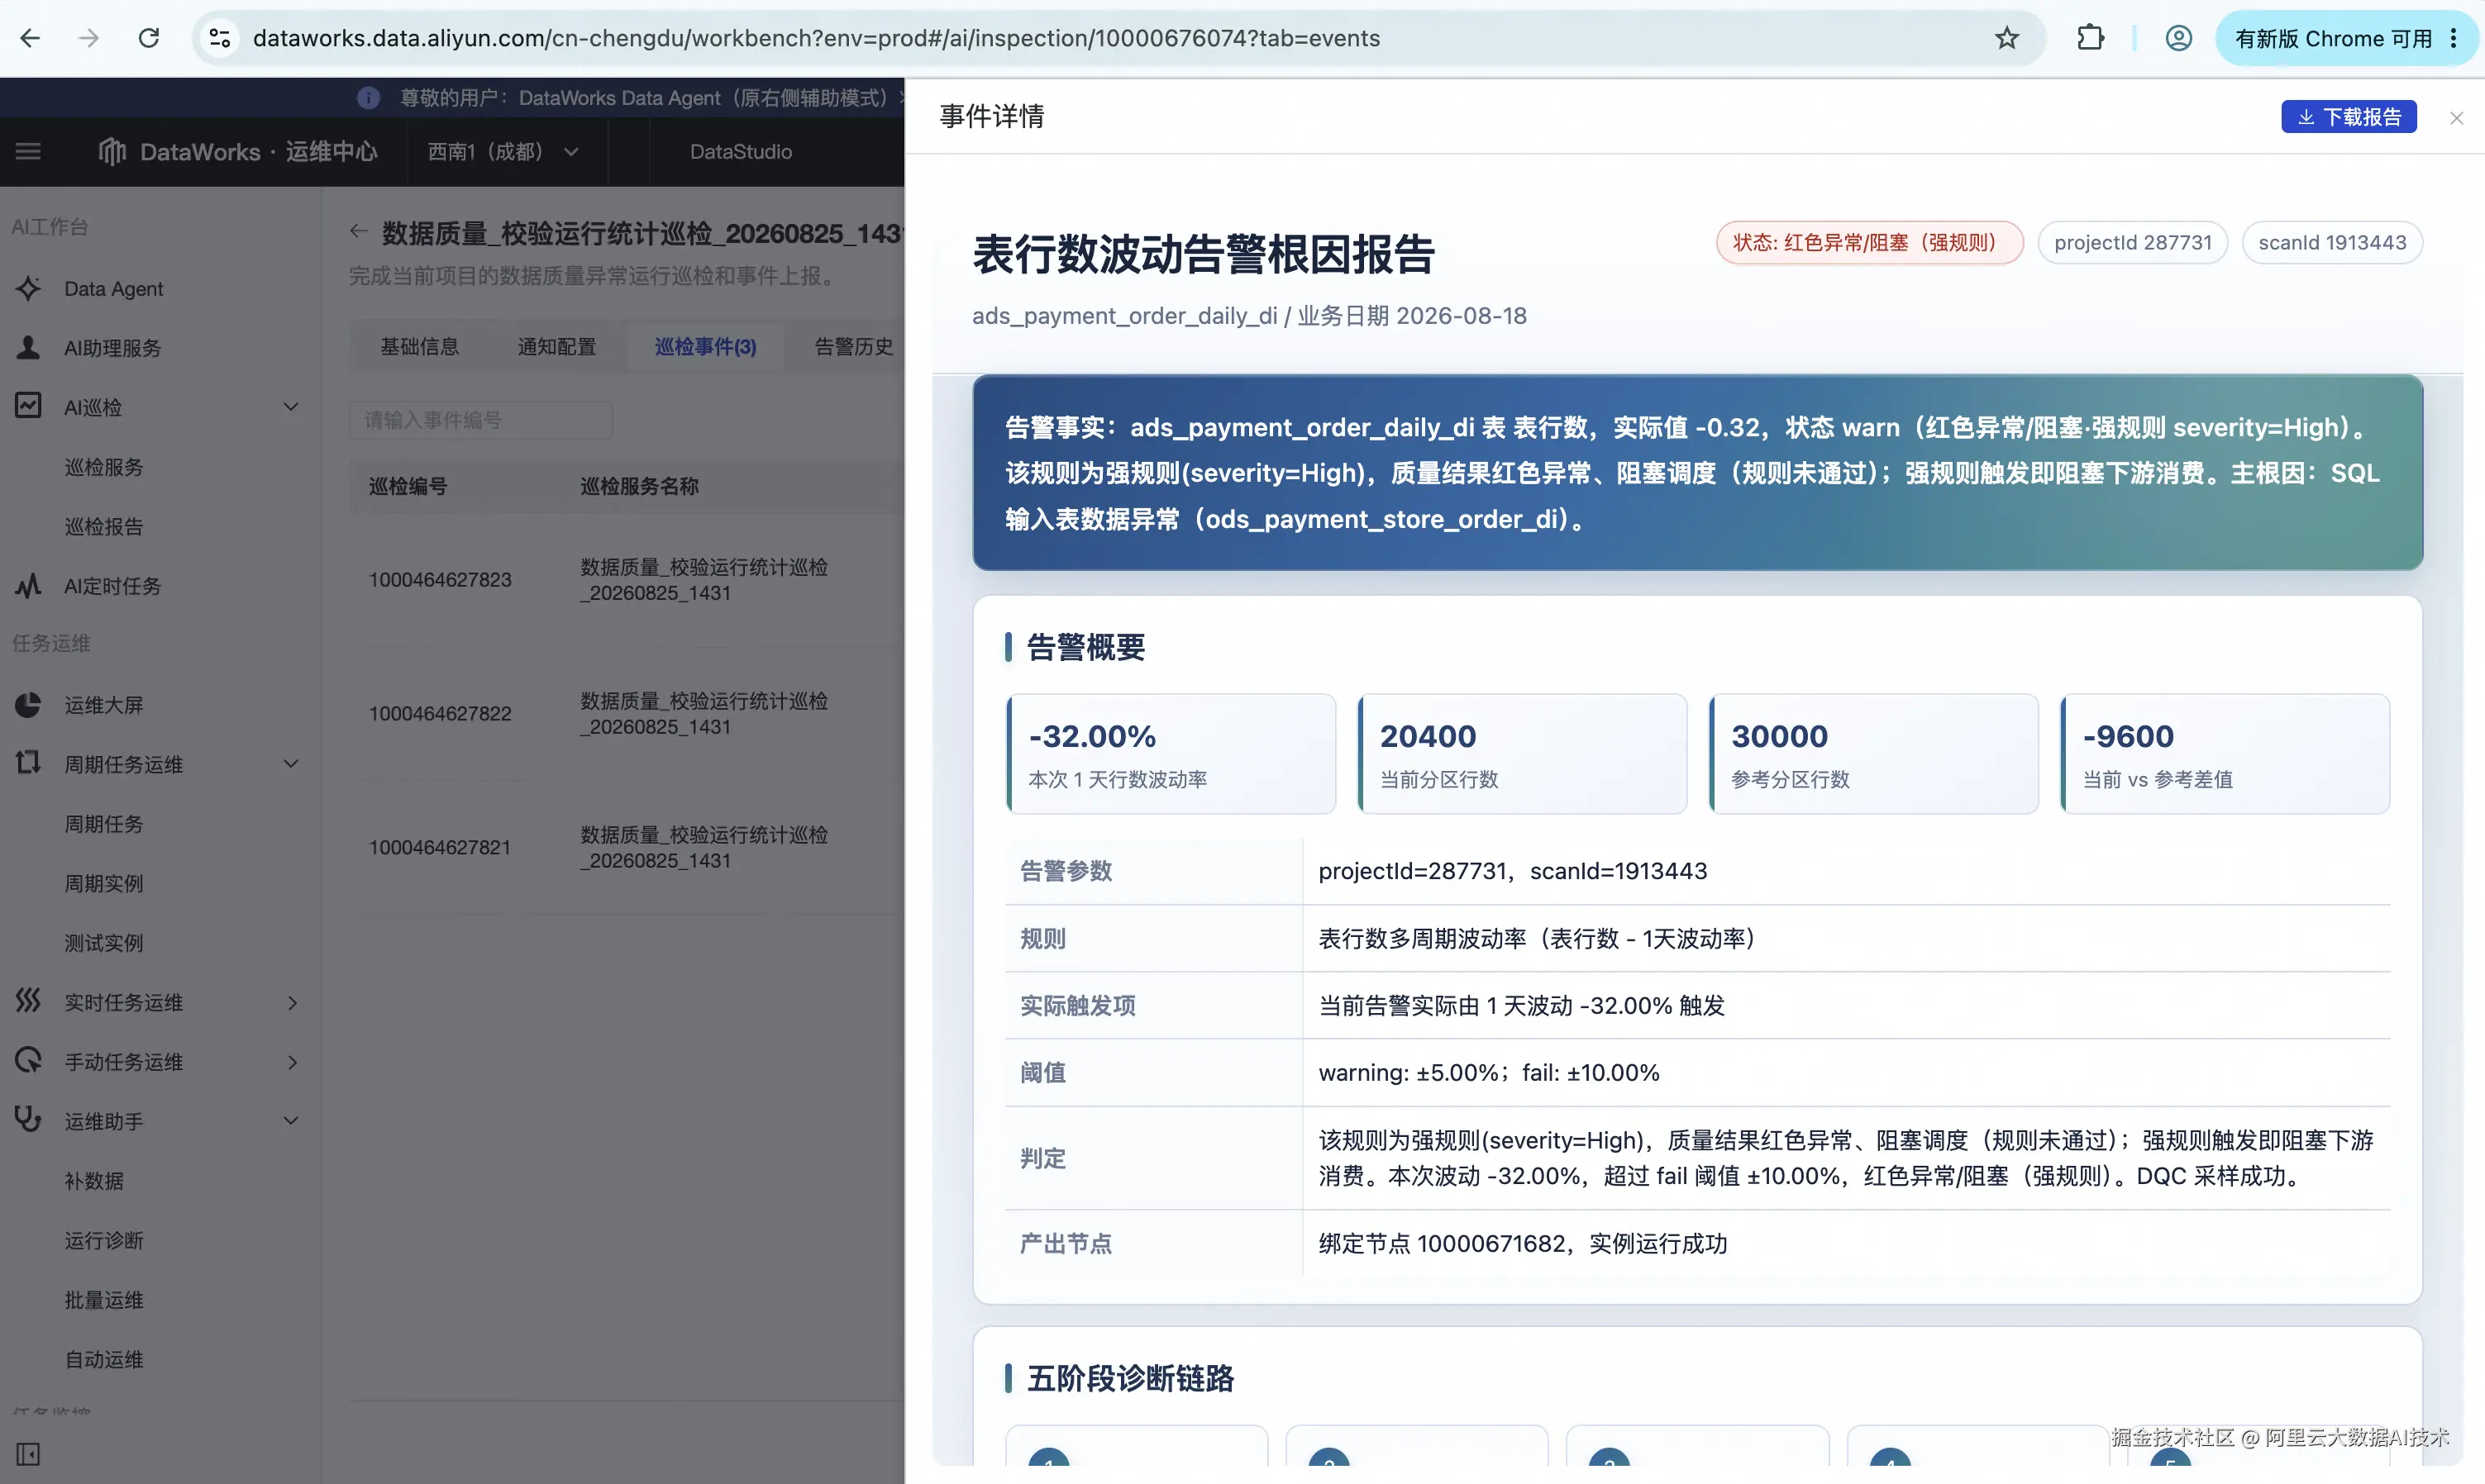Click the 手动任务运维 sidebar icon
This screenshot has width=2485, height=1484.
coord(28,1061)
